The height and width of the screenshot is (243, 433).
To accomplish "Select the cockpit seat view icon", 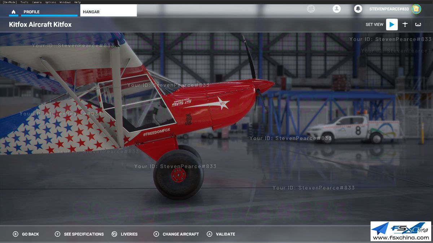I will pos(418,24).
